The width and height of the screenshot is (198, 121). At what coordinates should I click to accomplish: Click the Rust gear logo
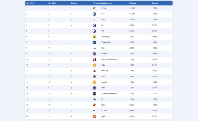[94, 76]
